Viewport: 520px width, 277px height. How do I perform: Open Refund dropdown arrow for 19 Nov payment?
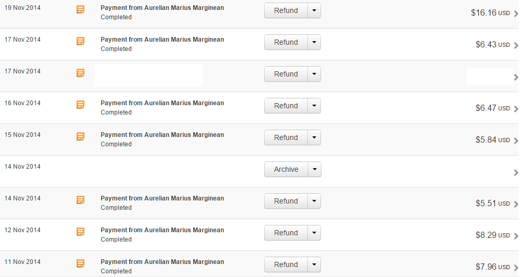[314, 10]
